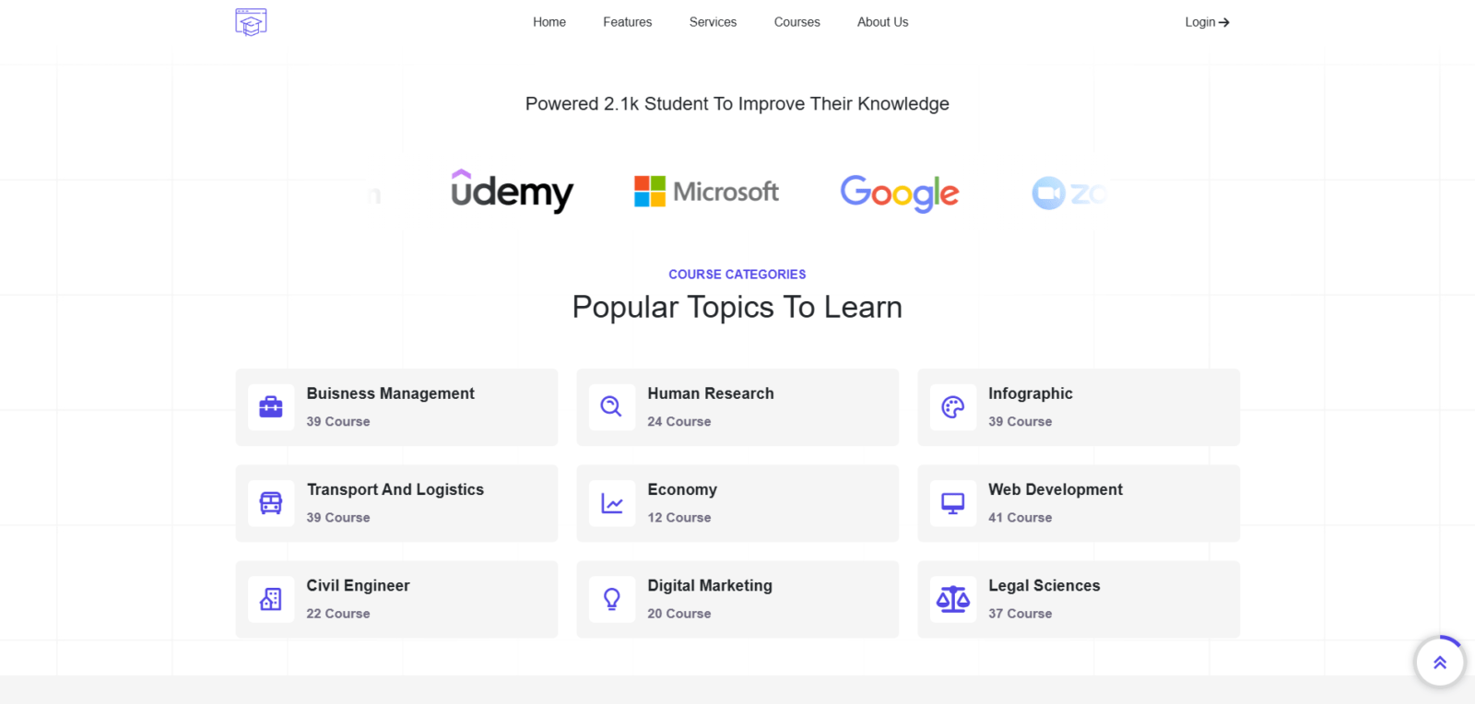Click the monitor icon for Web Development
Viewport: 1475px width, 704px height.
(953, 503)
